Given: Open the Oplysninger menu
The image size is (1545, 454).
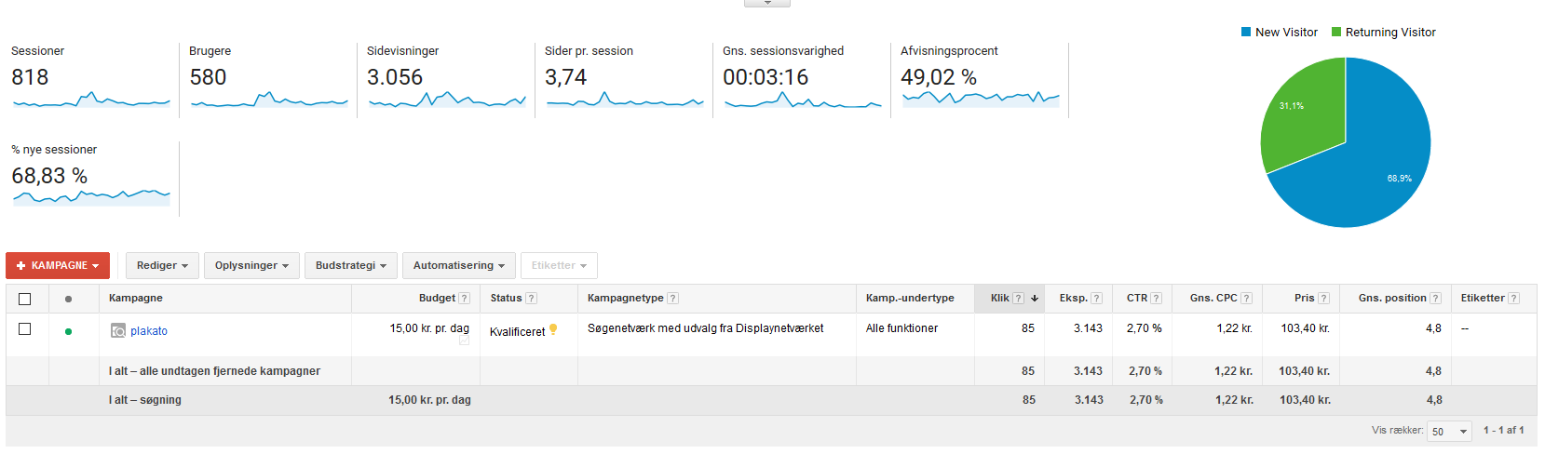Looking at the screenshot, I should pyautogui.click(x=251, y=266).
